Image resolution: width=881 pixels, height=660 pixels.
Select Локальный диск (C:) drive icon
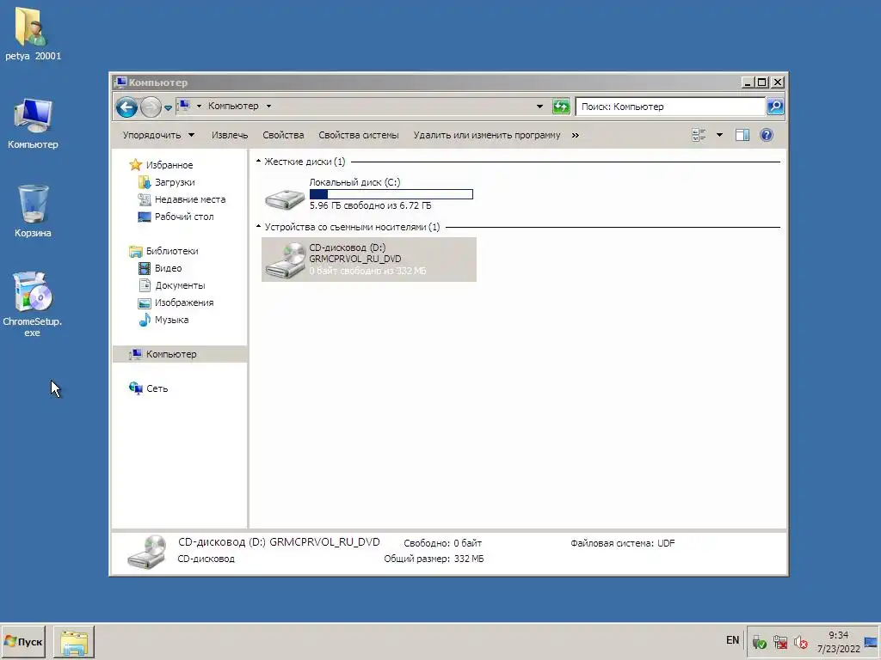285,199
